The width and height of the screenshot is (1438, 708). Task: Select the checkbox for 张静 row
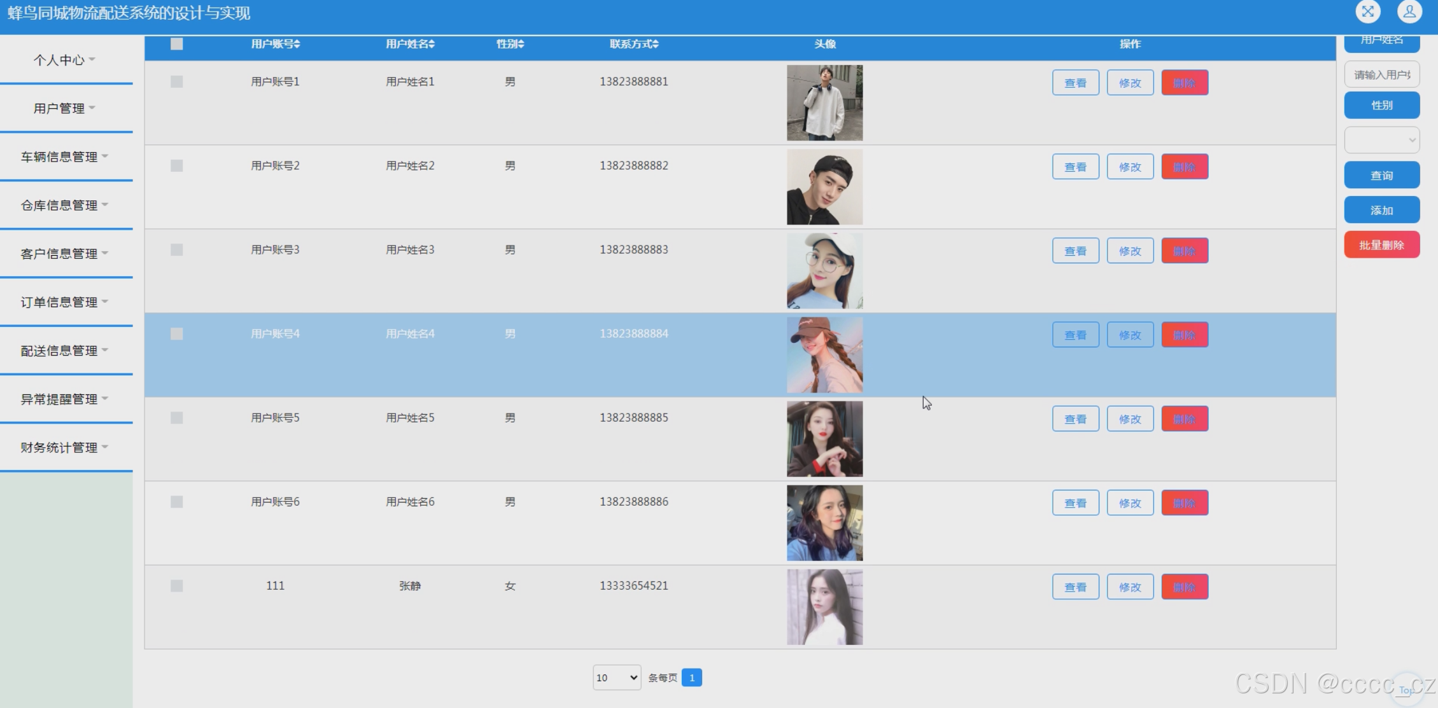177,586
